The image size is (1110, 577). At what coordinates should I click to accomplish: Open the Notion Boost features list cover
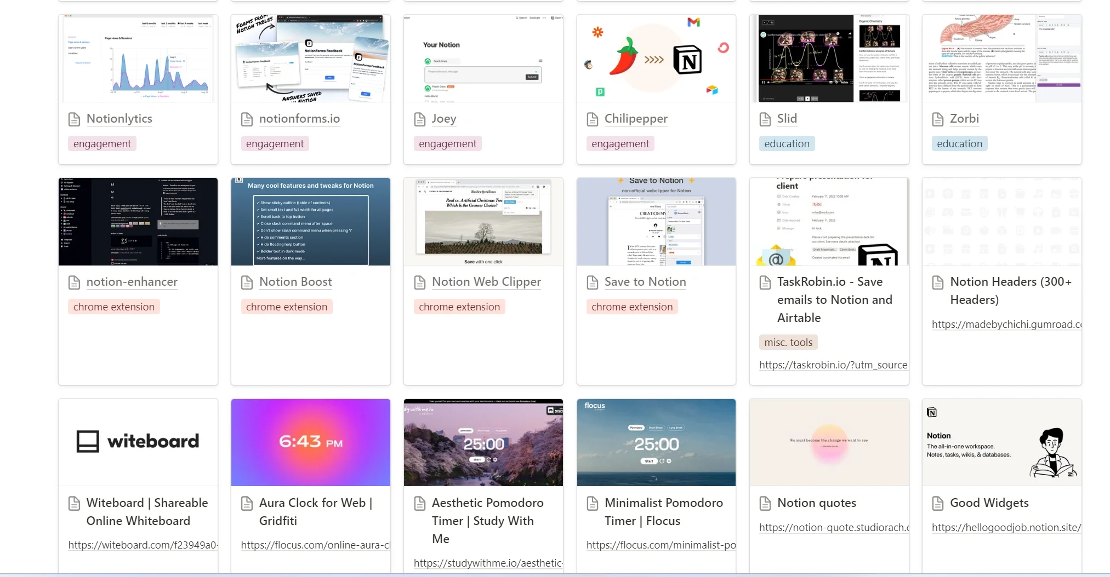tap(311, 222)
